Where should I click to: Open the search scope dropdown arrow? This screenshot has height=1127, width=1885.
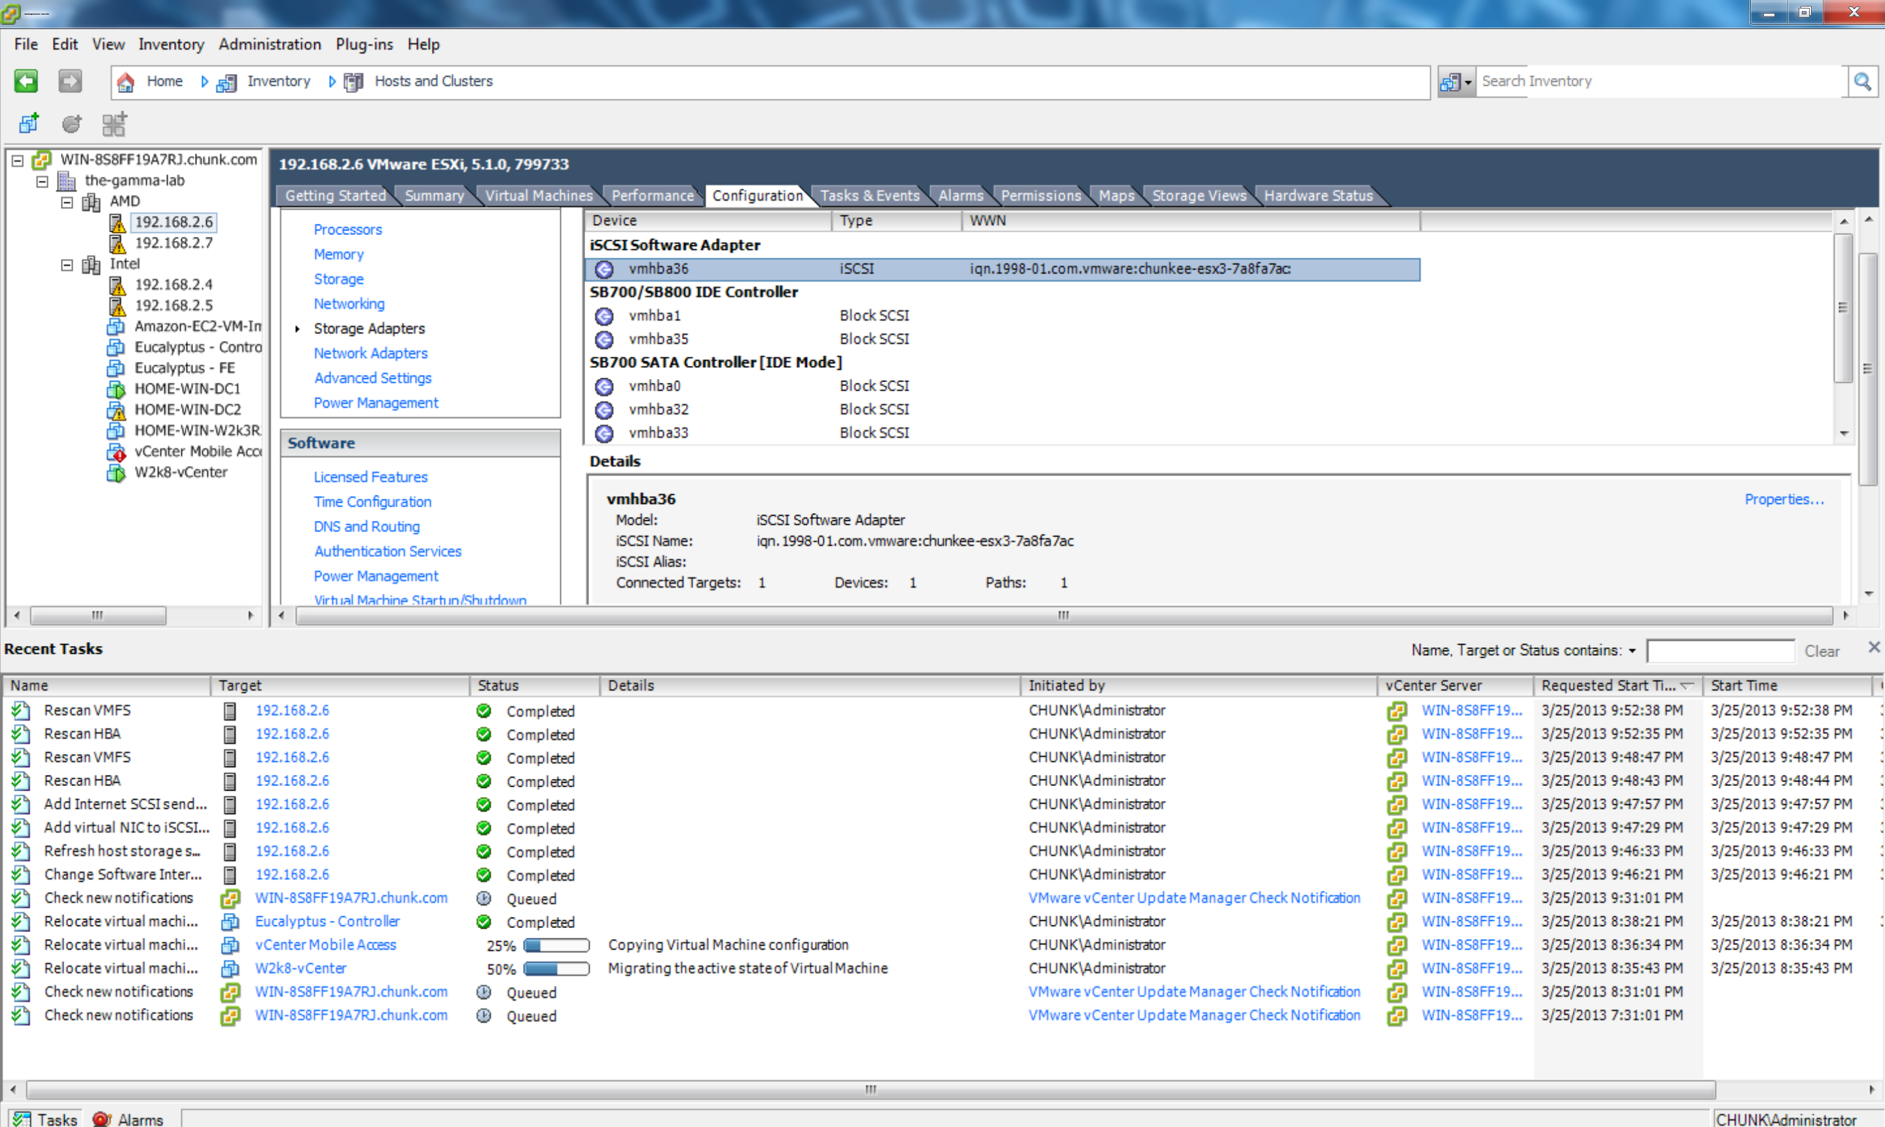(1468, 82)
